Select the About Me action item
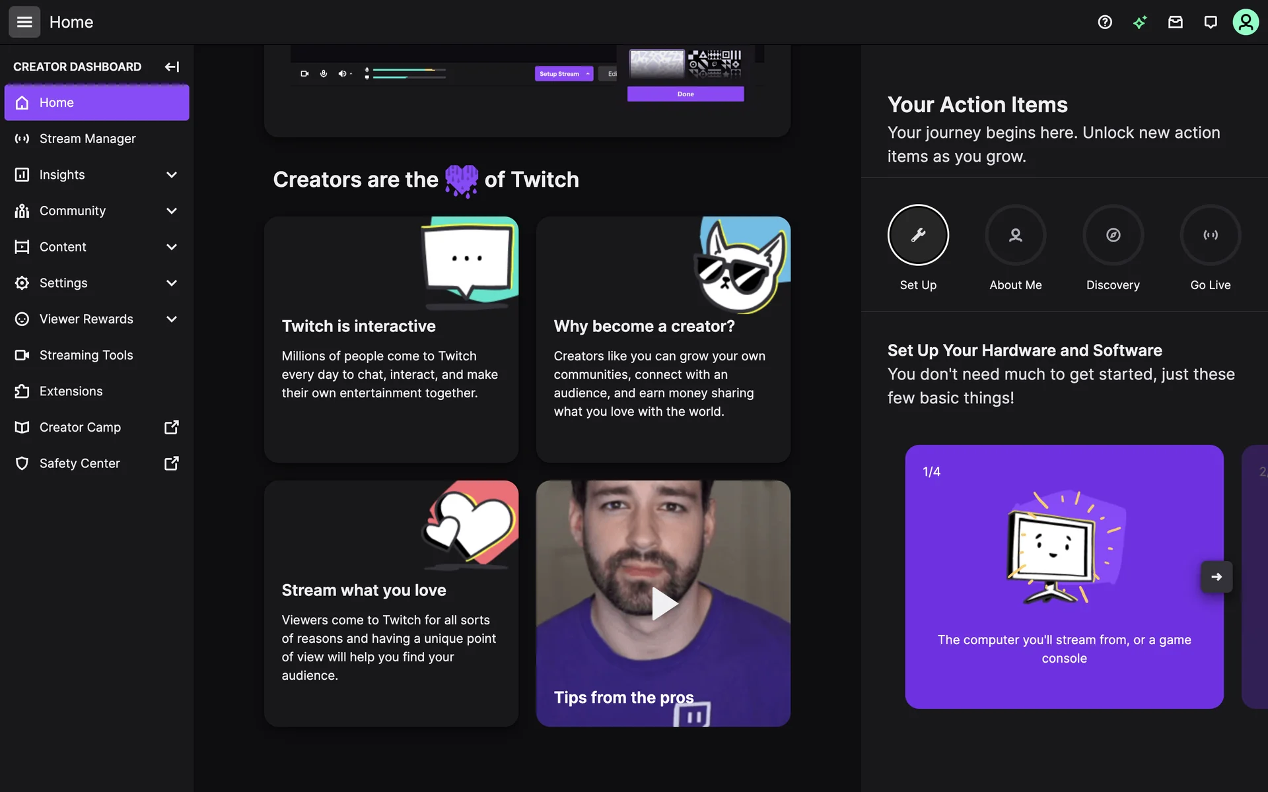The height and width of the screenshot is (792, 1268). 1015,235
